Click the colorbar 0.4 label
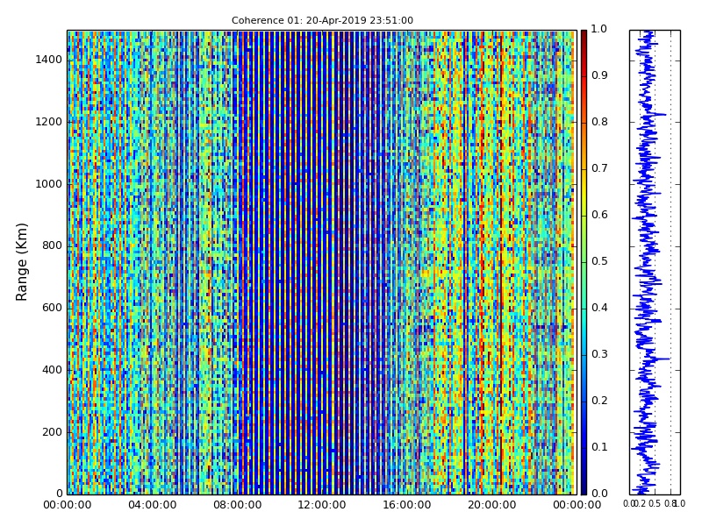Image resolution: width=702 pixels, height=526 pixels. 599,308
